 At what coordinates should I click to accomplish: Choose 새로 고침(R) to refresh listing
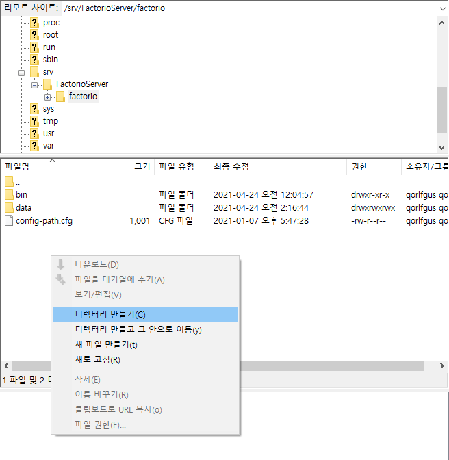point(145,359)
